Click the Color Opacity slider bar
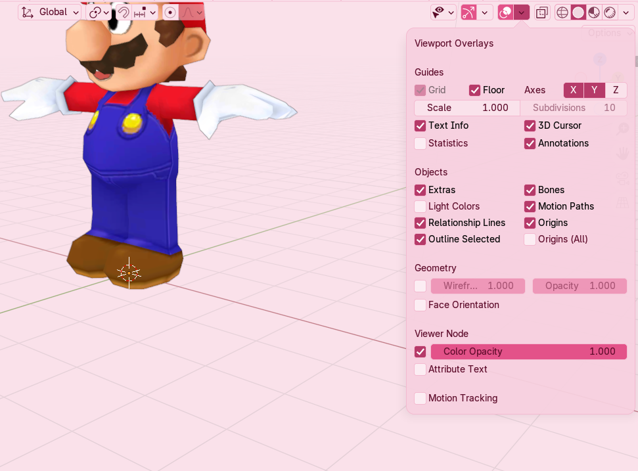 (529, 351)
